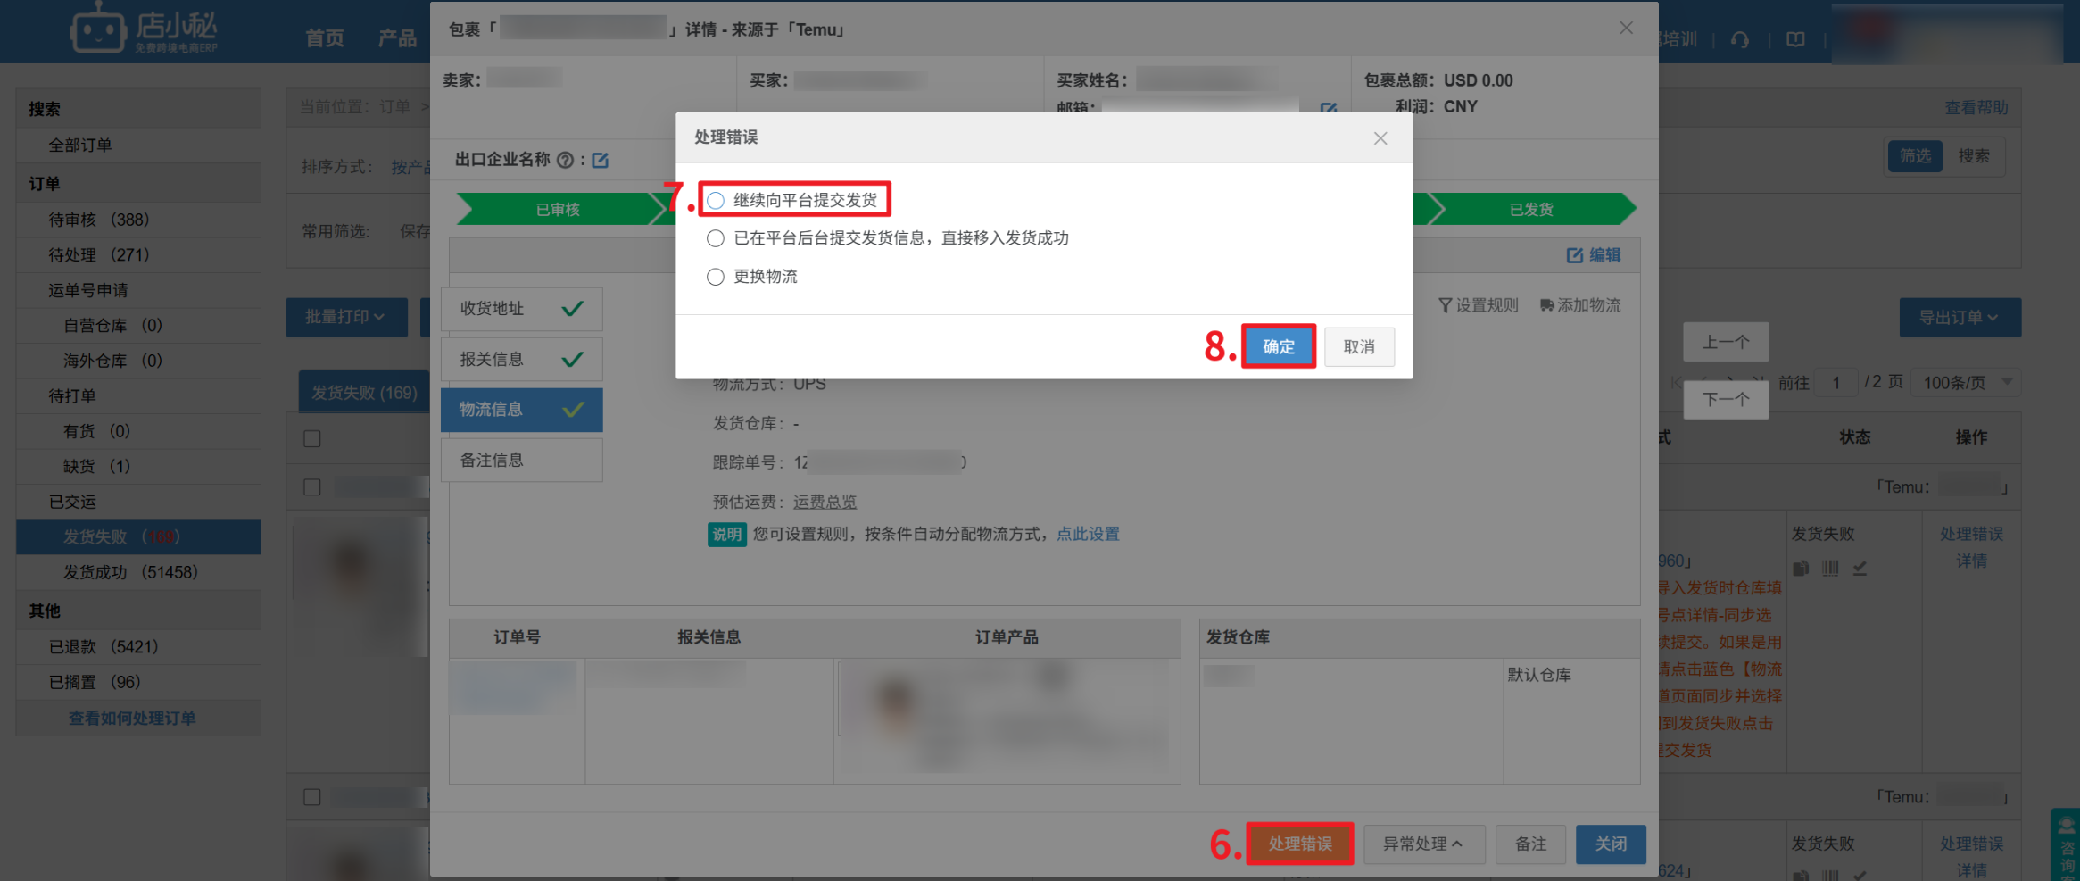
Task: Click the checkmark icon under the first 发货失败 status
Action: pyautogui.click(x=1860, y=568)
